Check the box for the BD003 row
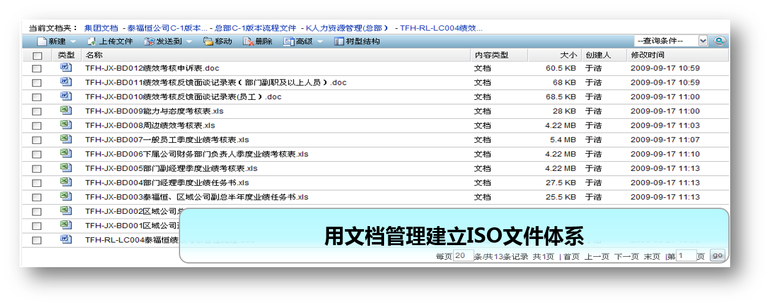Screen dimensions: 770x307 click(37, 197)
